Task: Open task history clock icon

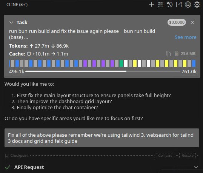Action: point(169,5)
